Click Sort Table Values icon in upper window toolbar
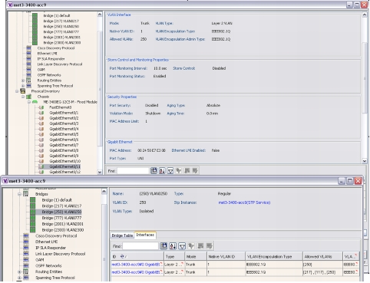 162,170
